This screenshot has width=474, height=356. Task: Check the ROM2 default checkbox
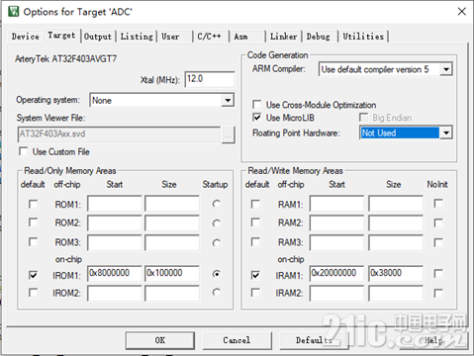click(x=33, y=222)
